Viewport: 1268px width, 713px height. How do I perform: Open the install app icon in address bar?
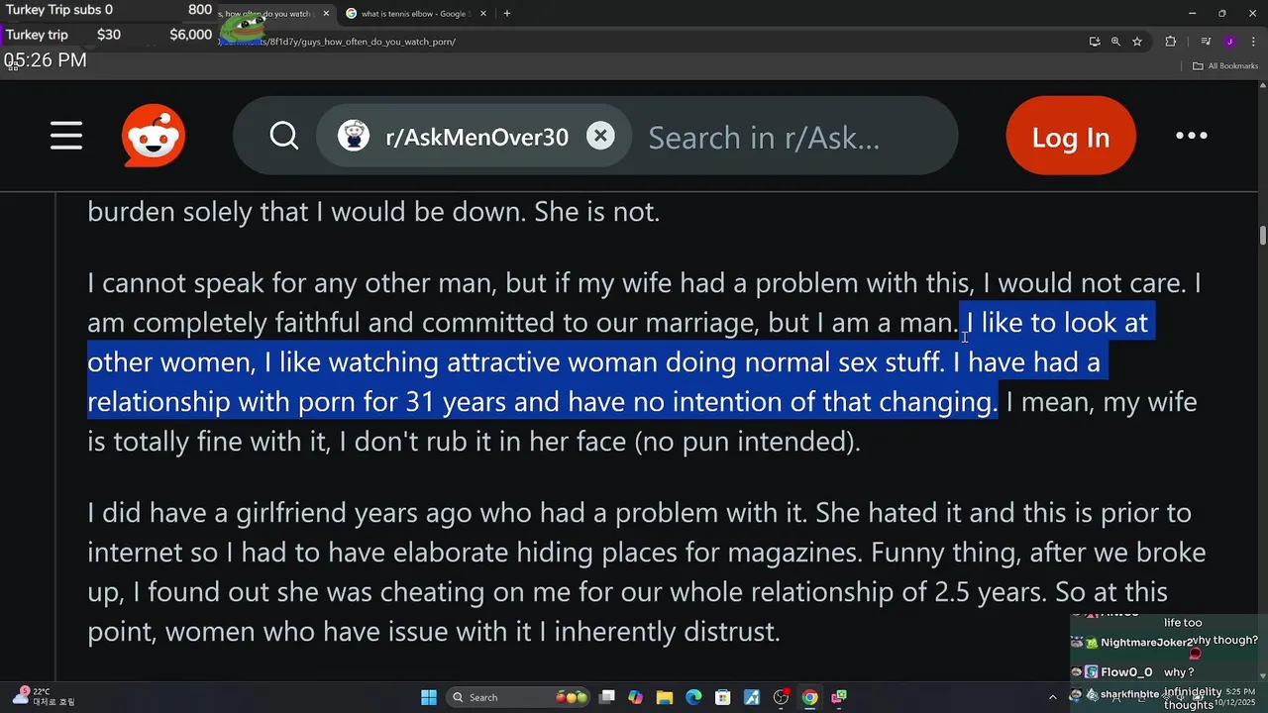(1095, 42)
